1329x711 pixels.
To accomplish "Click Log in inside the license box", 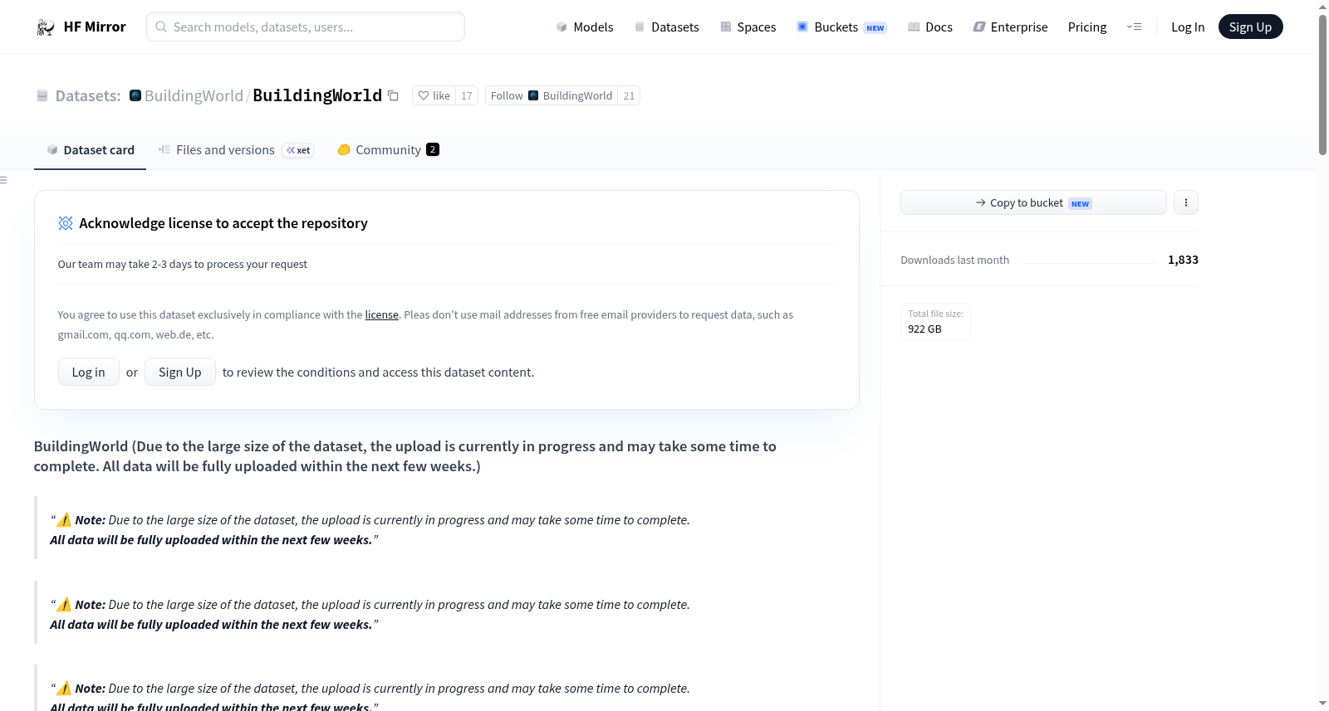I will point(89,373).
